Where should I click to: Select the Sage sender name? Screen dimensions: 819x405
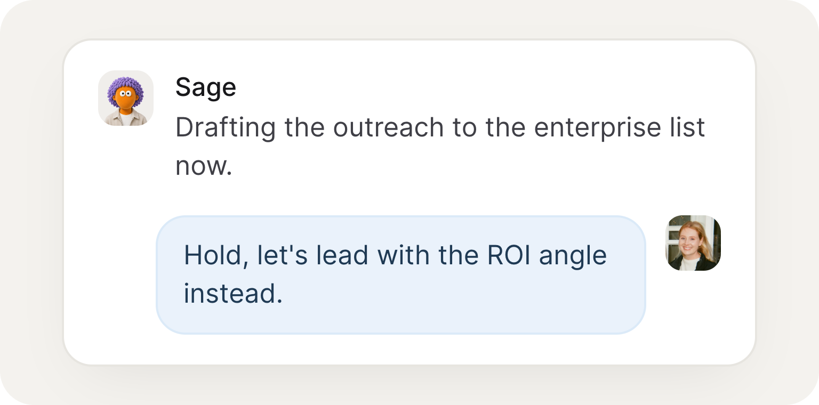(x=206, y=87)
